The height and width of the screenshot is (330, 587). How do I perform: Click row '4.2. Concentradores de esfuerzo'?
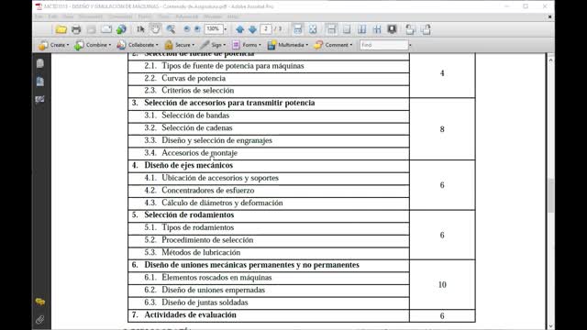point(269,191)
